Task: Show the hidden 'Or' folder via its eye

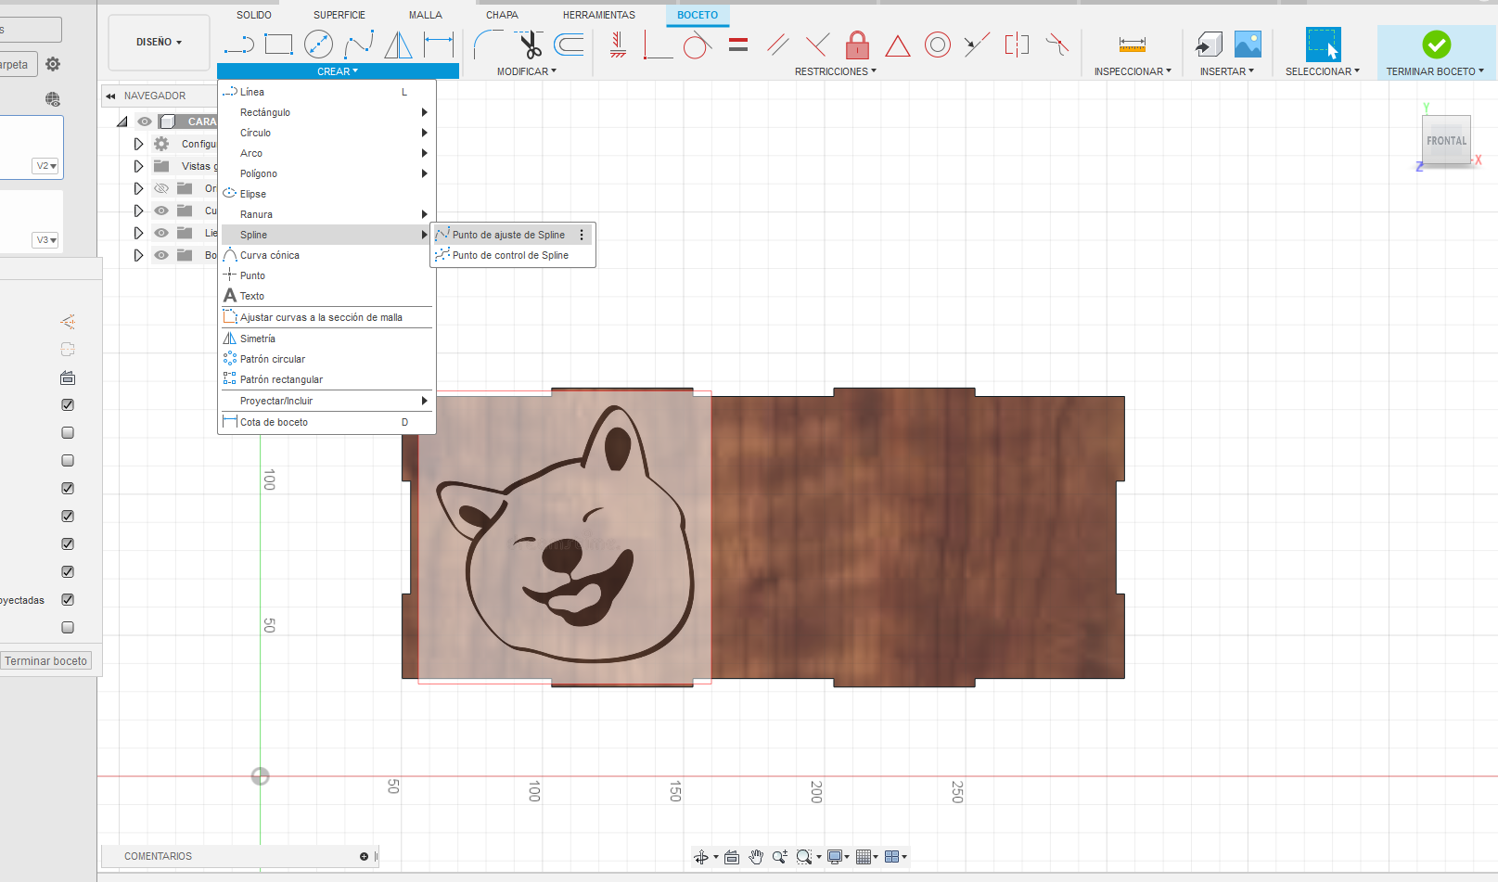Action: tap(161, 188)
